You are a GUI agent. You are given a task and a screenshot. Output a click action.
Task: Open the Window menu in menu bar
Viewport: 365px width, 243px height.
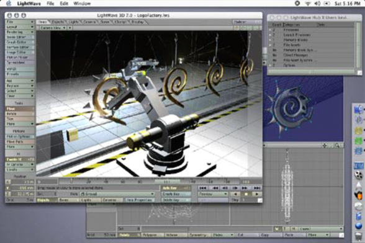pos(82,3)
